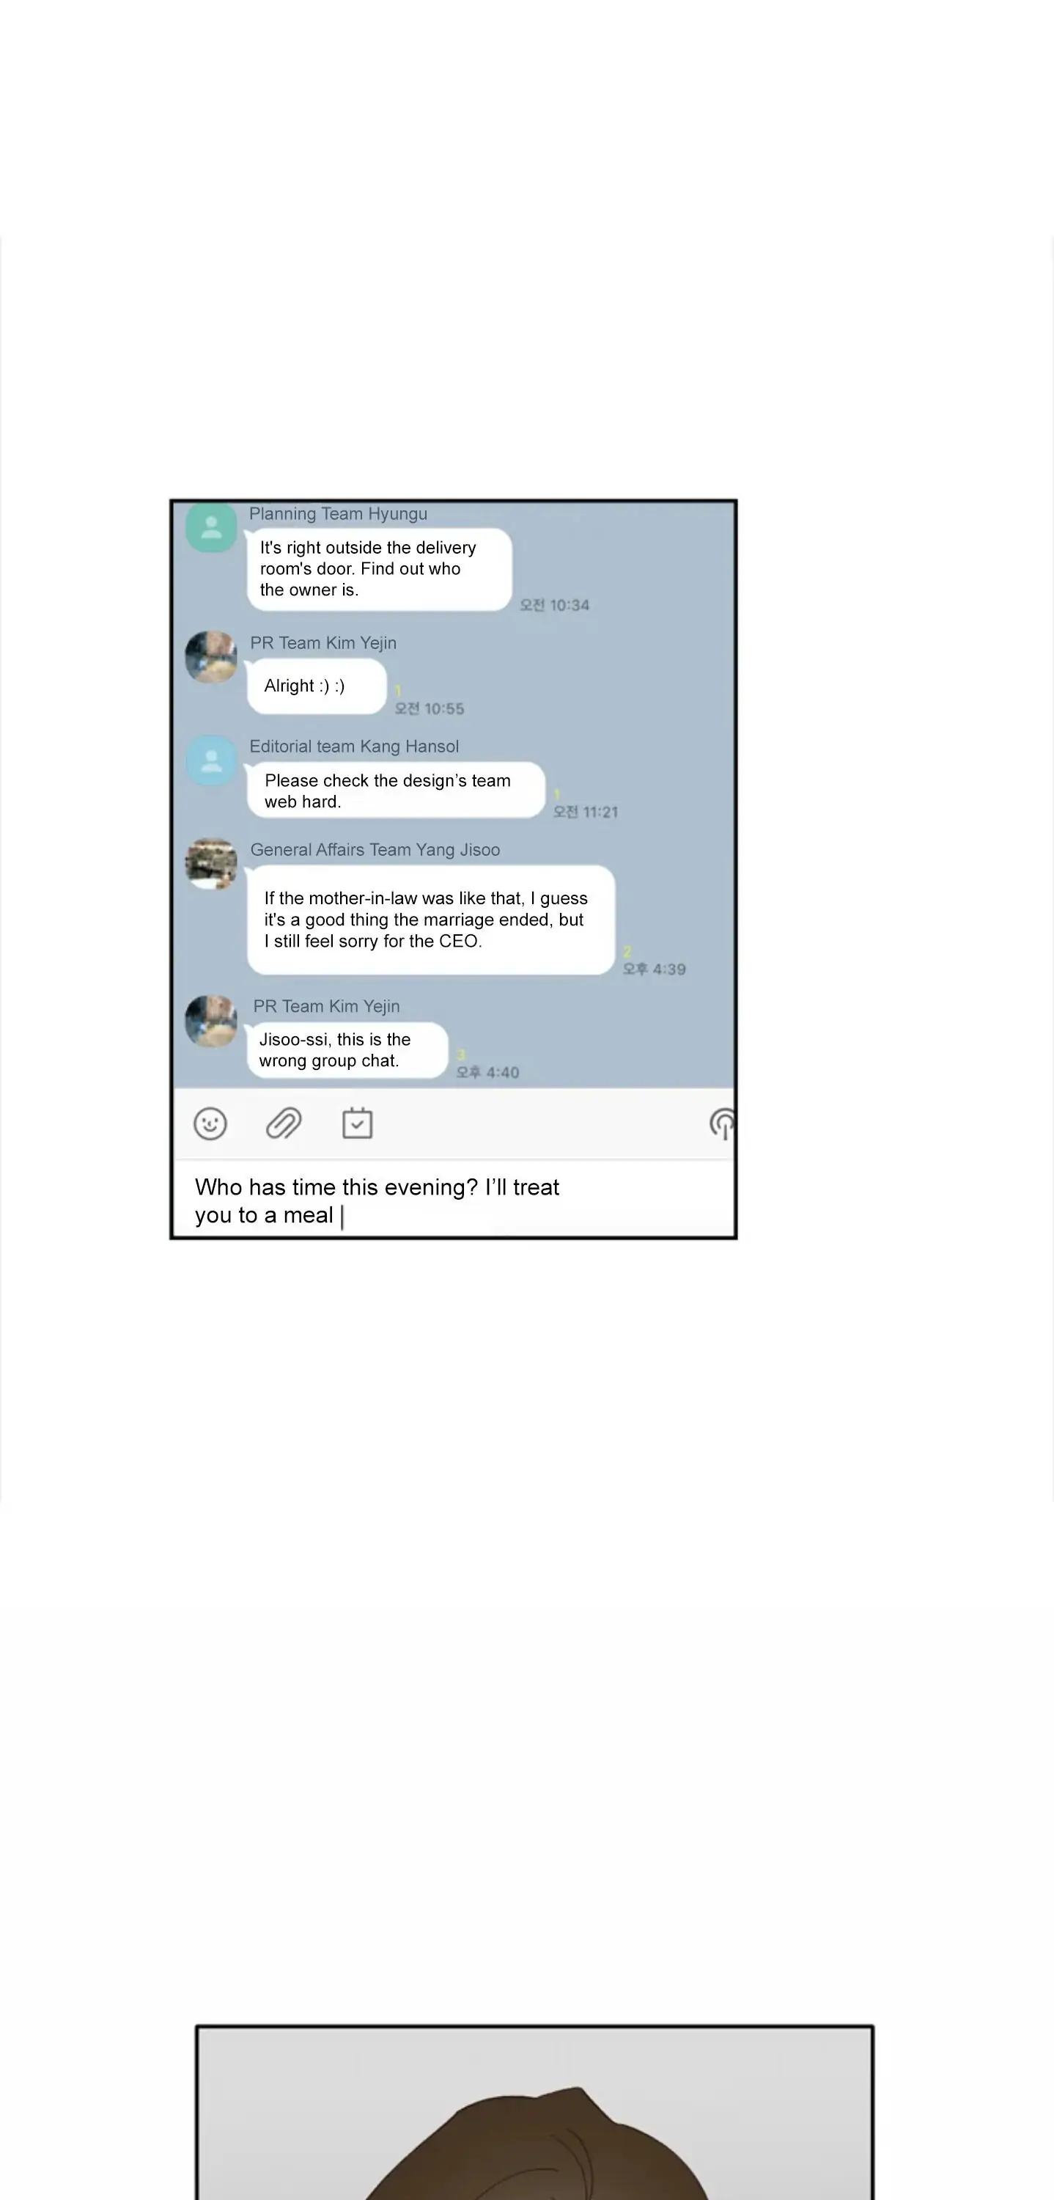1054x2200 pixels.
Task: Open Planning Team Hyungu's green avatar
Action: [x=211, y=527]
